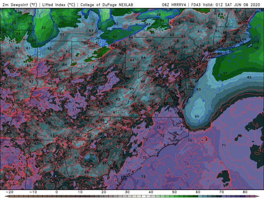
Task: Click the "60" color scale label
Action: [x=198, y=192]
